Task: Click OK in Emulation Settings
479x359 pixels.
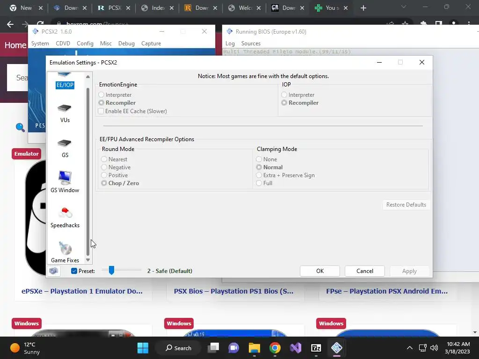Action: [320, 271]
